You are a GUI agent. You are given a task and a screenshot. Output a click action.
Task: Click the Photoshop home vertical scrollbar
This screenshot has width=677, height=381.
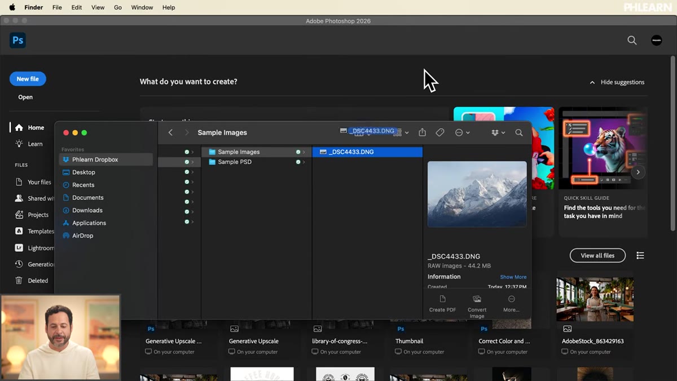click(x=673, y=143)
